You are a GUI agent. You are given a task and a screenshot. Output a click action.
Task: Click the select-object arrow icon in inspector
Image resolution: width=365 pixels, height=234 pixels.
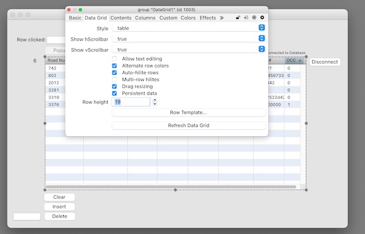[x=246, y=18]
